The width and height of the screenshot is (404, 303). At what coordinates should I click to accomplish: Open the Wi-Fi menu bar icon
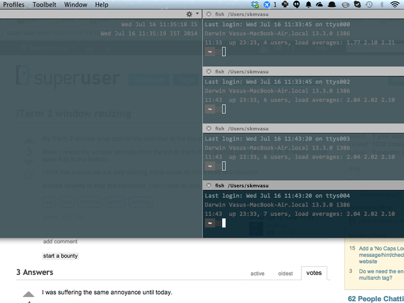(x=395, y=4)
